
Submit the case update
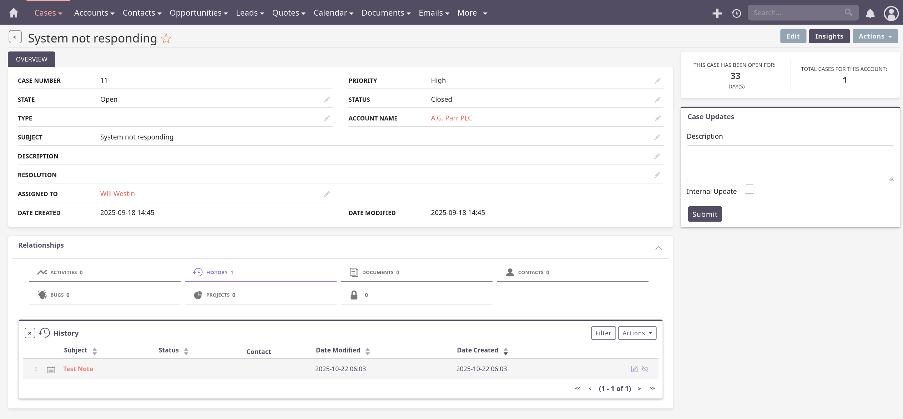click(705, 214)
